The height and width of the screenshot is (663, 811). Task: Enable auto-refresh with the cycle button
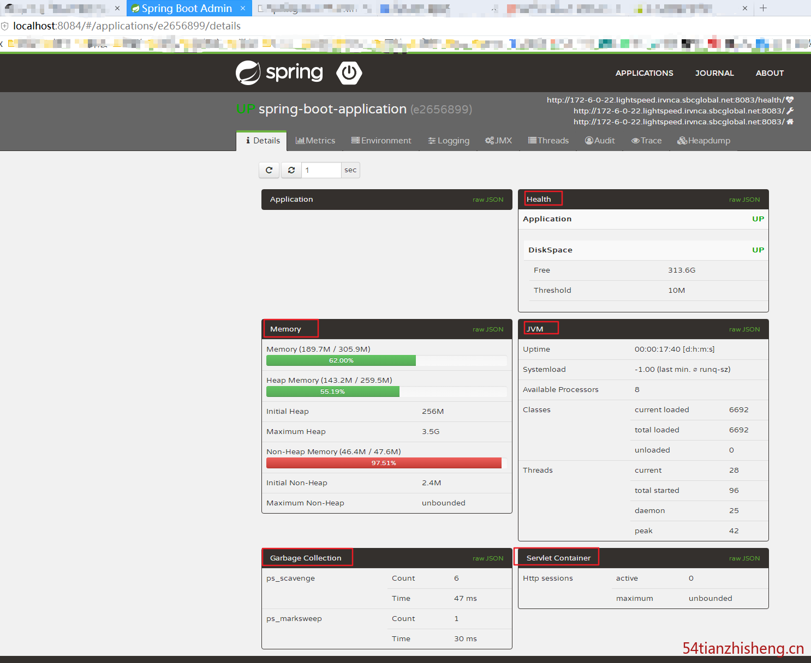coord(291,170)
